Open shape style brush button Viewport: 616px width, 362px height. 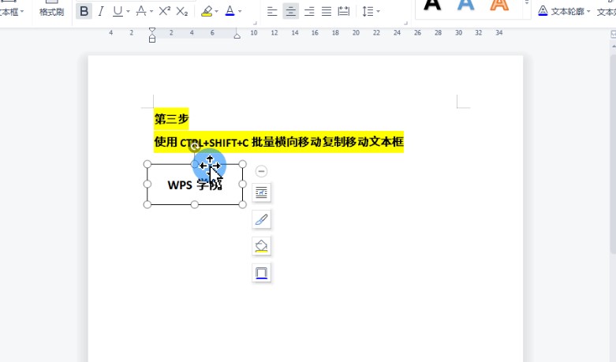tap(261, 219)
